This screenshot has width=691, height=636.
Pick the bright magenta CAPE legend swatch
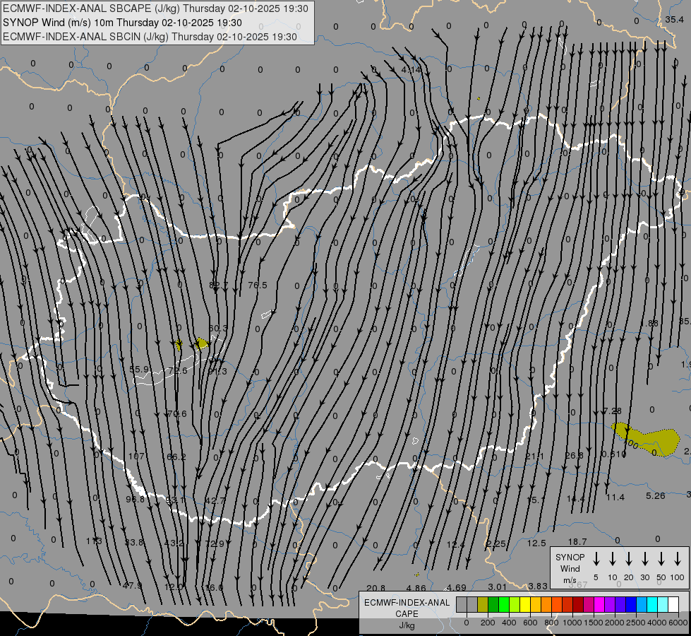[599, 605]
